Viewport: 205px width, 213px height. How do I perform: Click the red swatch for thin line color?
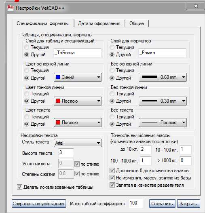(58, 101)
